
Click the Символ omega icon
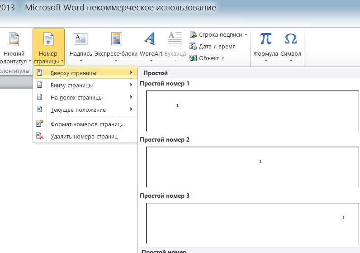[291, 38]
